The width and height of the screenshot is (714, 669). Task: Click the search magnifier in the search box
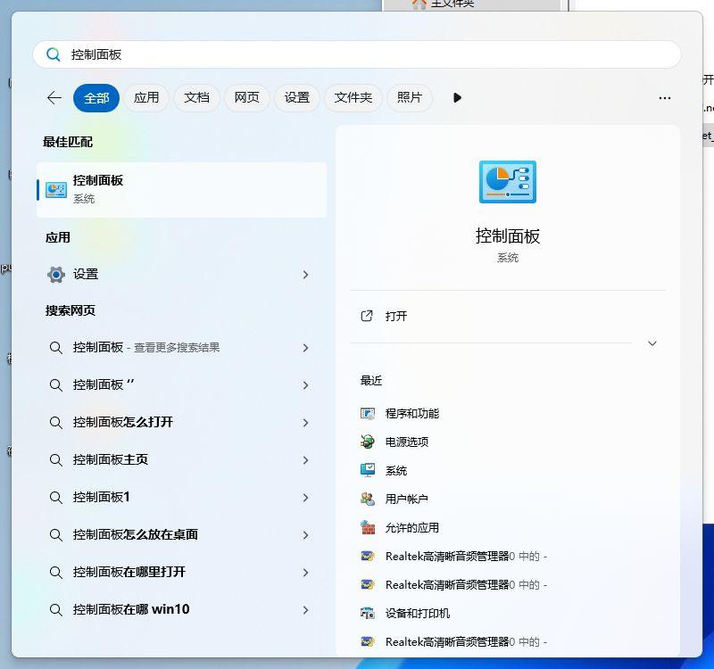[x=54, y=54]
